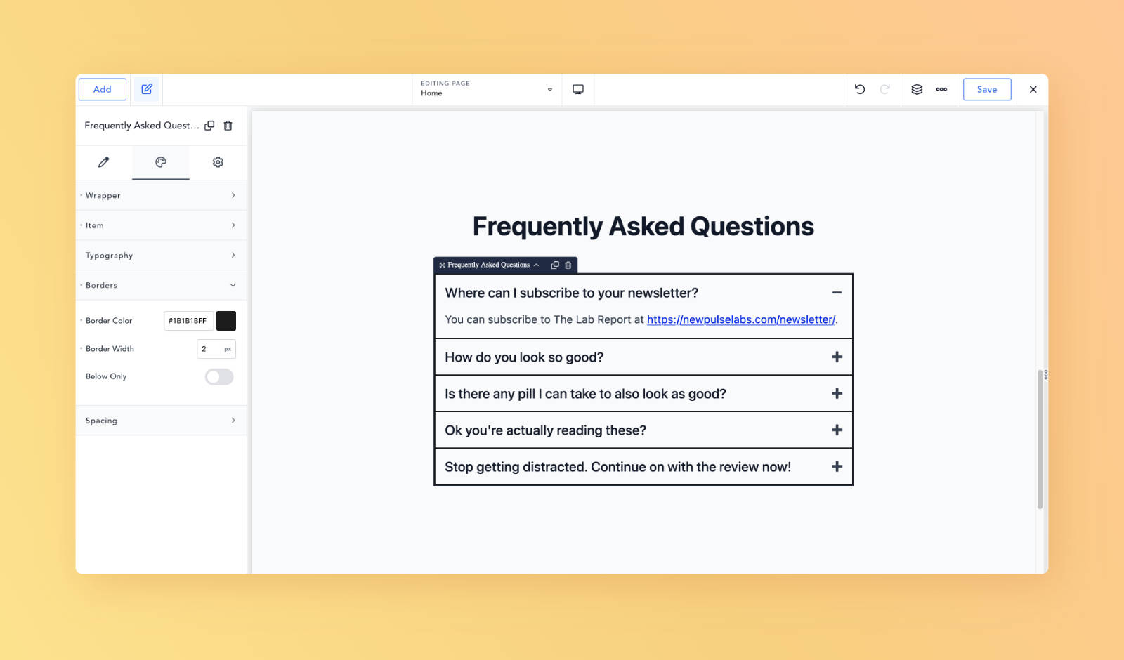Click the canvas resize handle dots

coord(1046,375)
